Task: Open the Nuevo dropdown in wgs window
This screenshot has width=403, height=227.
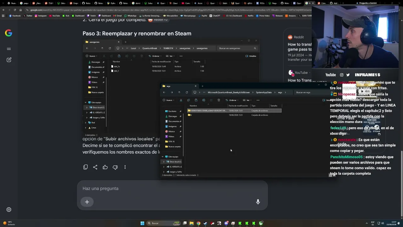Action: [x=168, y=100]
